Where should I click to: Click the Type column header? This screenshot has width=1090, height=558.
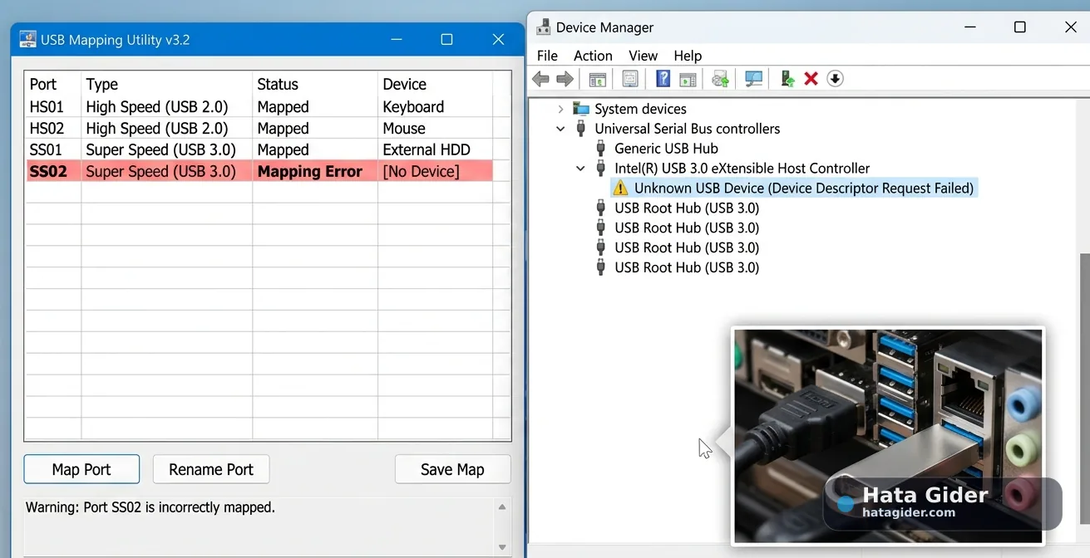click(x=166, y=85)
